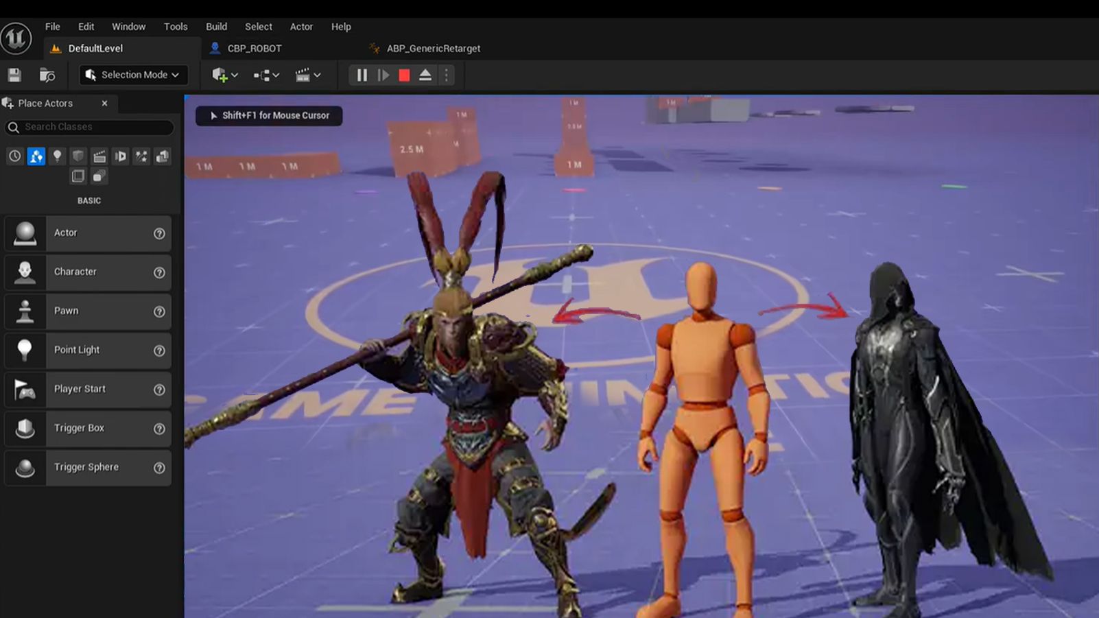1099x618 pixels.
Task: Open help for Point Light
Action: (159, 351)
